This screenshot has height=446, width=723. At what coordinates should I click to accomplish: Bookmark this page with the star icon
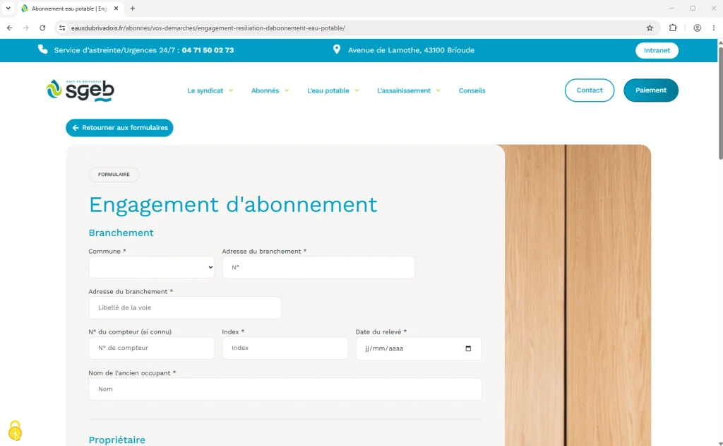pos(650,28)
